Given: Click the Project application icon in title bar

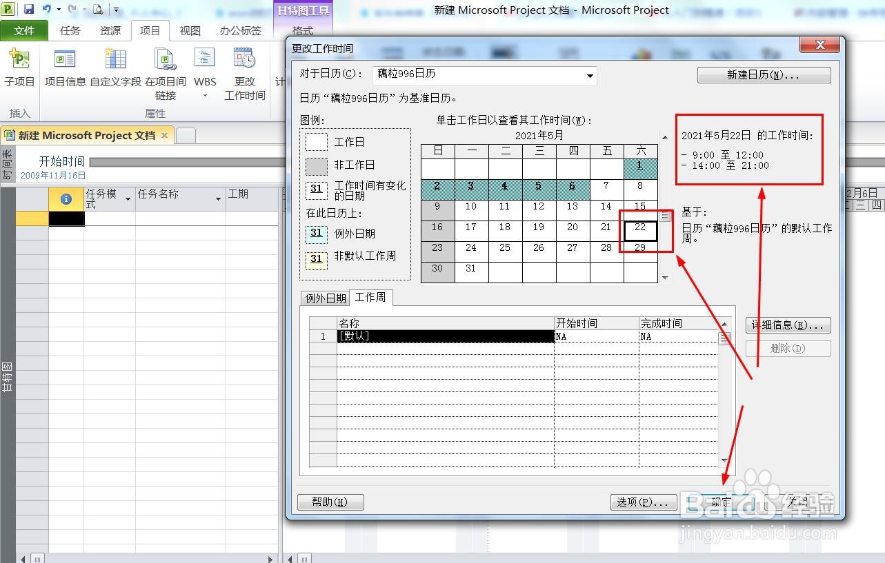Looking at the screenshot, I should pyautogui.click(x=9, y=9).
